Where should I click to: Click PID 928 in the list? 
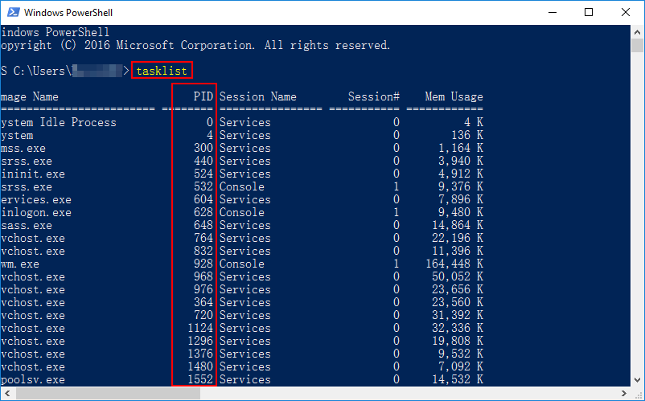(x=203, y=264)
